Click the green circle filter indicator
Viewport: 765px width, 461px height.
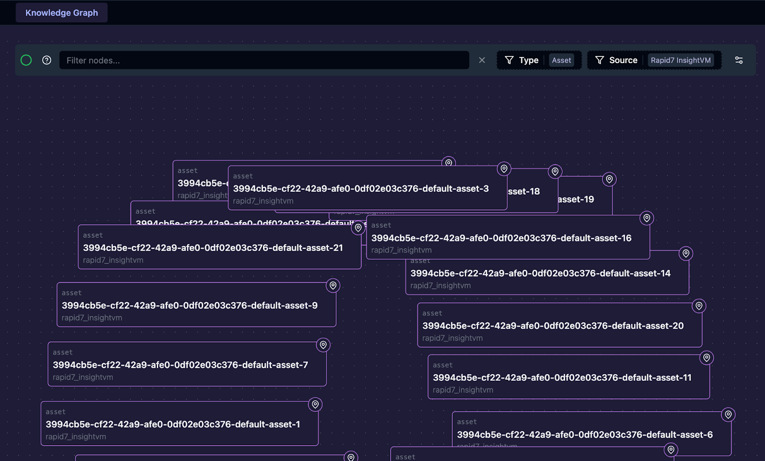click(26, 60)
